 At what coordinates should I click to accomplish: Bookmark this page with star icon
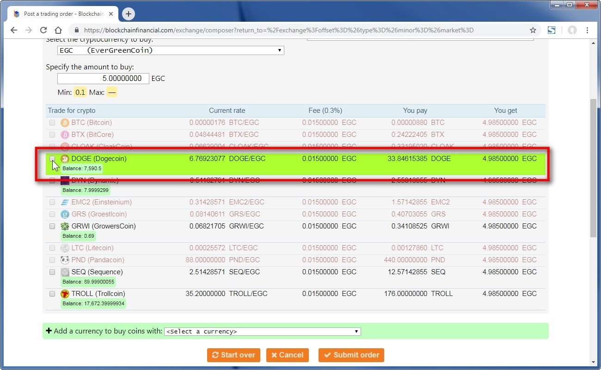533,30
